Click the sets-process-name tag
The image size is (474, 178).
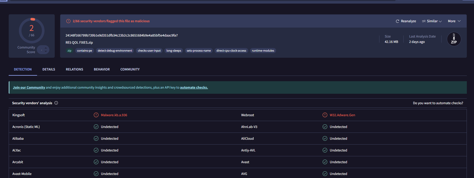coord(199,51)
